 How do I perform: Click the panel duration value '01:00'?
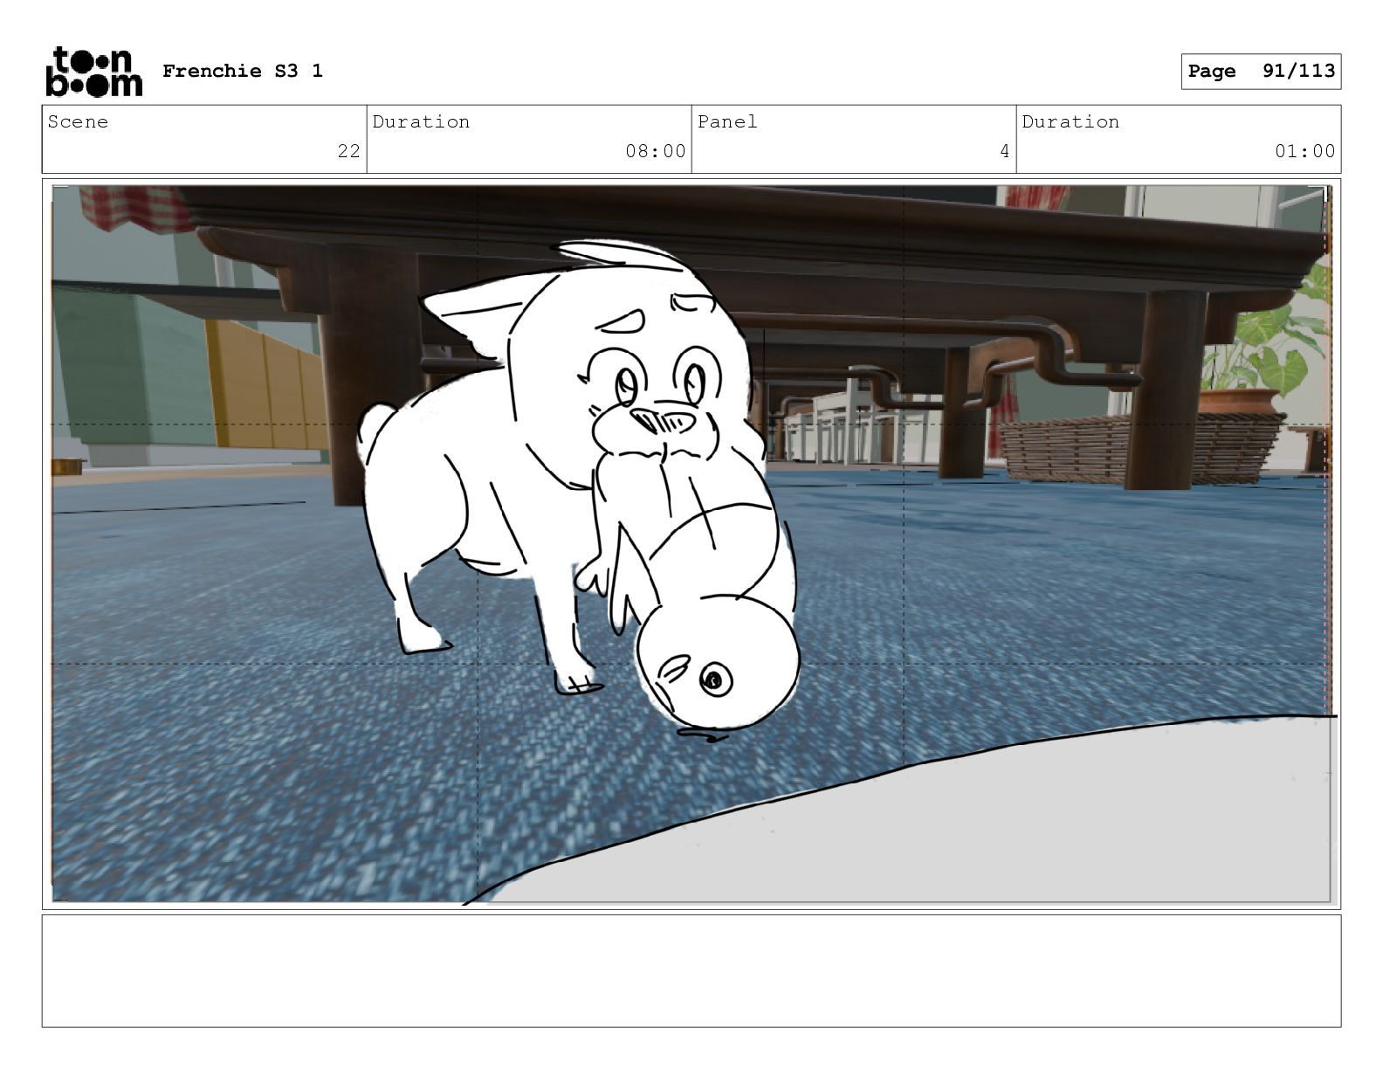1305,151
